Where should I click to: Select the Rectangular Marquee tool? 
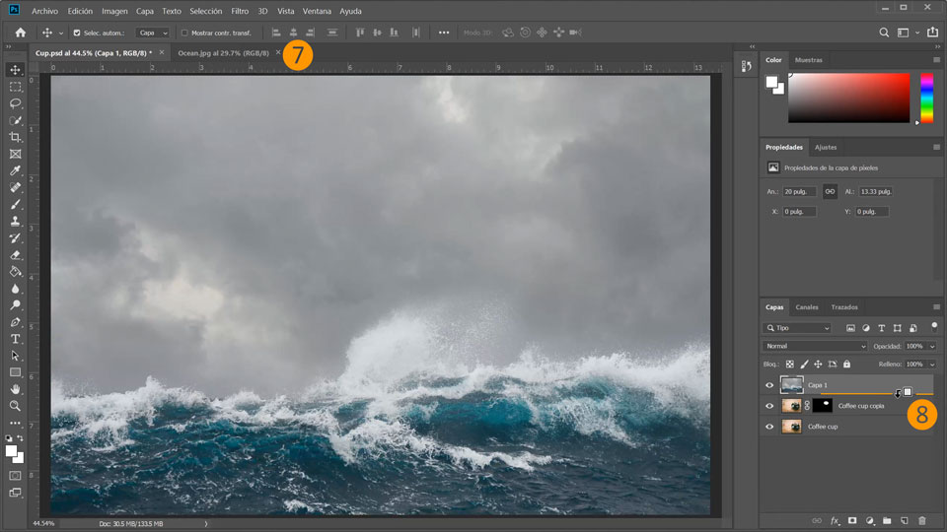click(x=15, y=87)
